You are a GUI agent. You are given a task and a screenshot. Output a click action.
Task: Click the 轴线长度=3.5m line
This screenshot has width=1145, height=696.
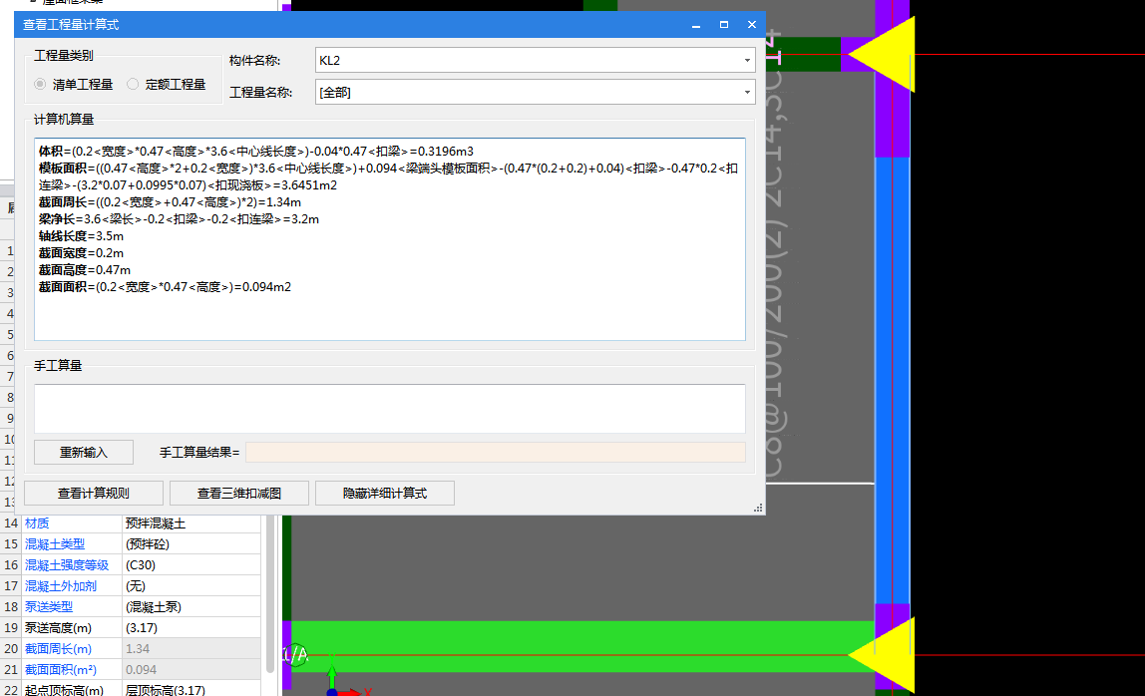(x=81, y=236)
